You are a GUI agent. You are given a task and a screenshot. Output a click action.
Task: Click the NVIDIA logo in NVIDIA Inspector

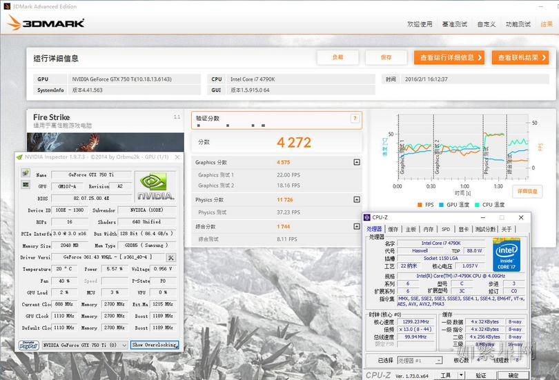(x=155, y=186)
